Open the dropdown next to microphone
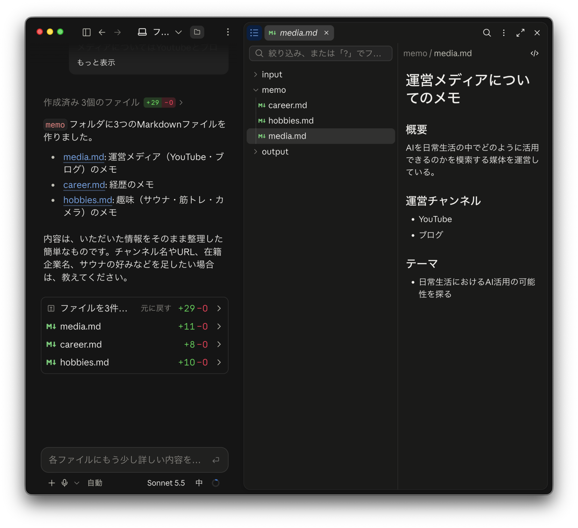The image size is (578, 528). (x=77, y=483)
